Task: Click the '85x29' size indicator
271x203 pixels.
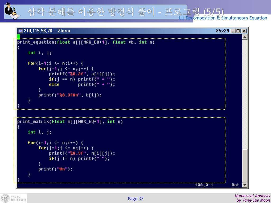Action: pyautogui.click(x=222, y=31)
